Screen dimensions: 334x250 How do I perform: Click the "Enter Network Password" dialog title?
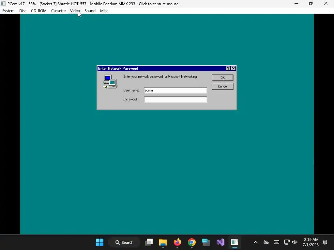[x=118, y=68]
